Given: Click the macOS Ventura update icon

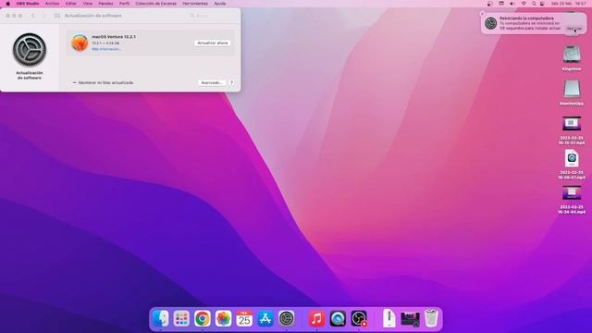Looking at the screenshot, I should tap(80, 43).
